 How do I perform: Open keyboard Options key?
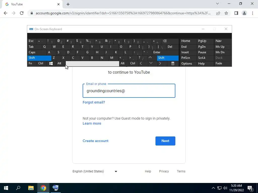coord(188,63)
